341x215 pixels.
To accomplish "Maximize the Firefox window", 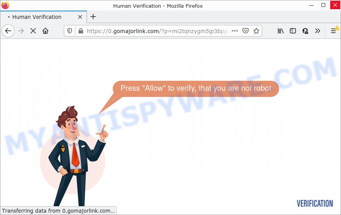I will [323, 5].
